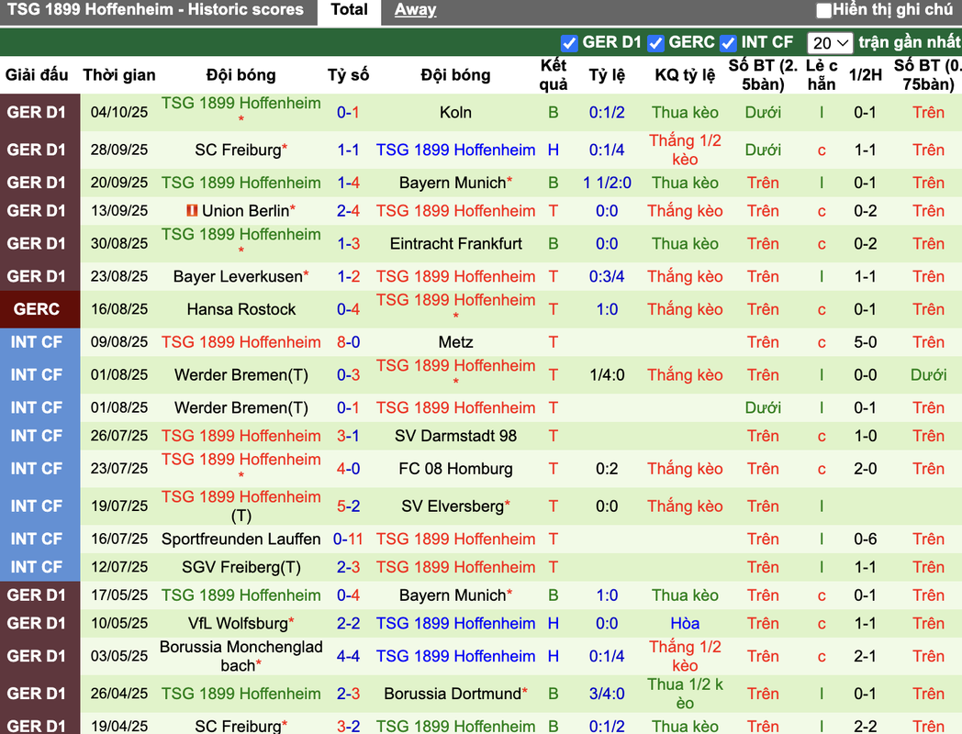Click Thua 1/2 kèo in Dortmund row

point(685,694)
